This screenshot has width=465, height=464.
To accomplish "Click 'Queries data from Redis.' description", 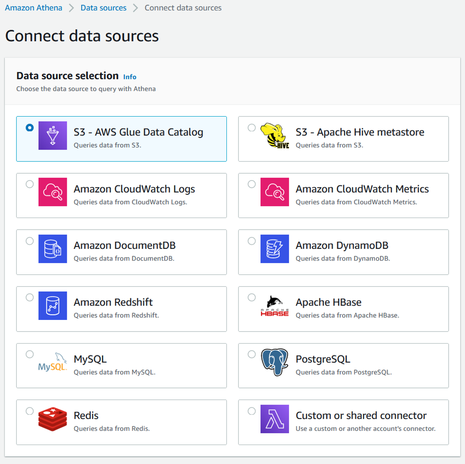I will click(x=112, y=429).
